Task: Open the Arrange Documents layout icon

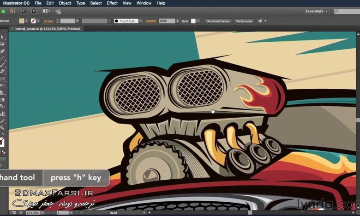Action: point(46,11)
